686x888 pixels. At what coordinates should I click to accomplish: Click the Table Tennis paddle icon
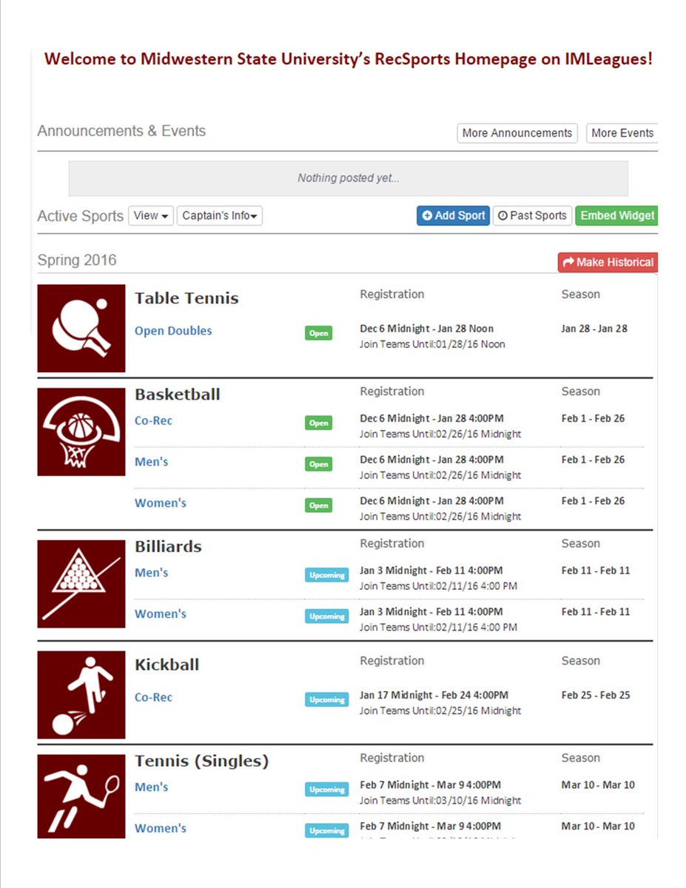81,329
